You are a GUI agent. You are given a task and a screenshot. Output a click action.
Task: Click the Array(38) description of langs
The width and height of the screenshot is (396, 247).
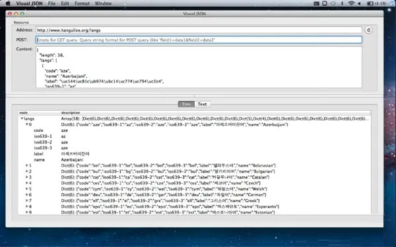point(215,119)
